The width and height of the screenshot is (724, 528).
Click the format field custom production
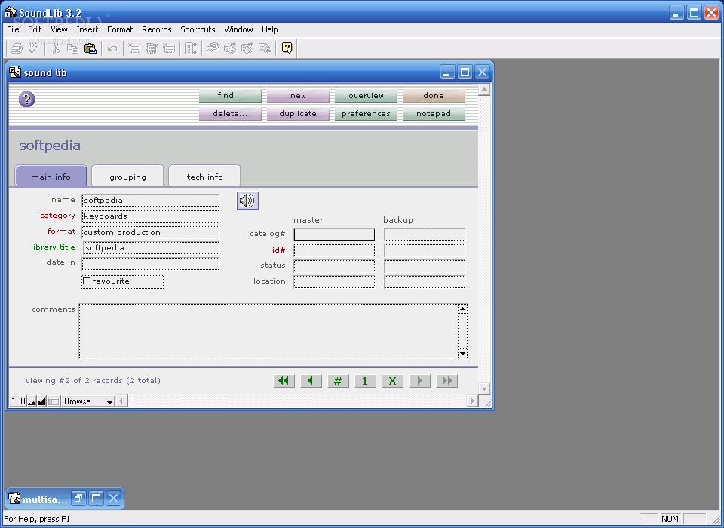[x=151, y=232]
